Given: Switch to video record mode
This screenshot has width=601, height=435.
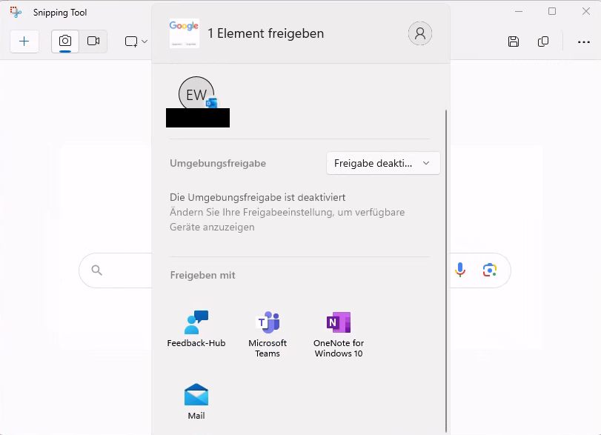Looking at the screenshot, I should click(93, 41).
